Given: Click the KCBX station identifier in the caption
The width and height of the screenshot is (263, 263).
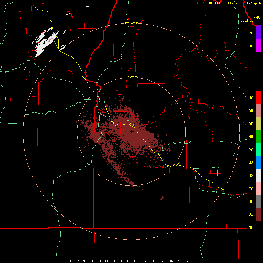Looking at the screenshot, I should (150, 261).
